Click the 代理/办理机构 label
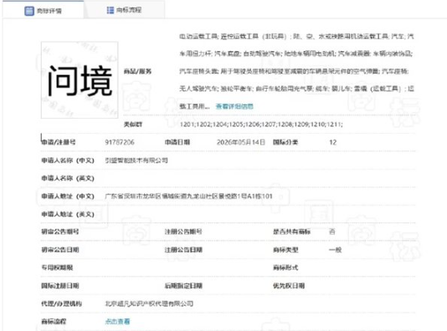The height and width of the screenshot is (331, 447). [x=62, y=303]
